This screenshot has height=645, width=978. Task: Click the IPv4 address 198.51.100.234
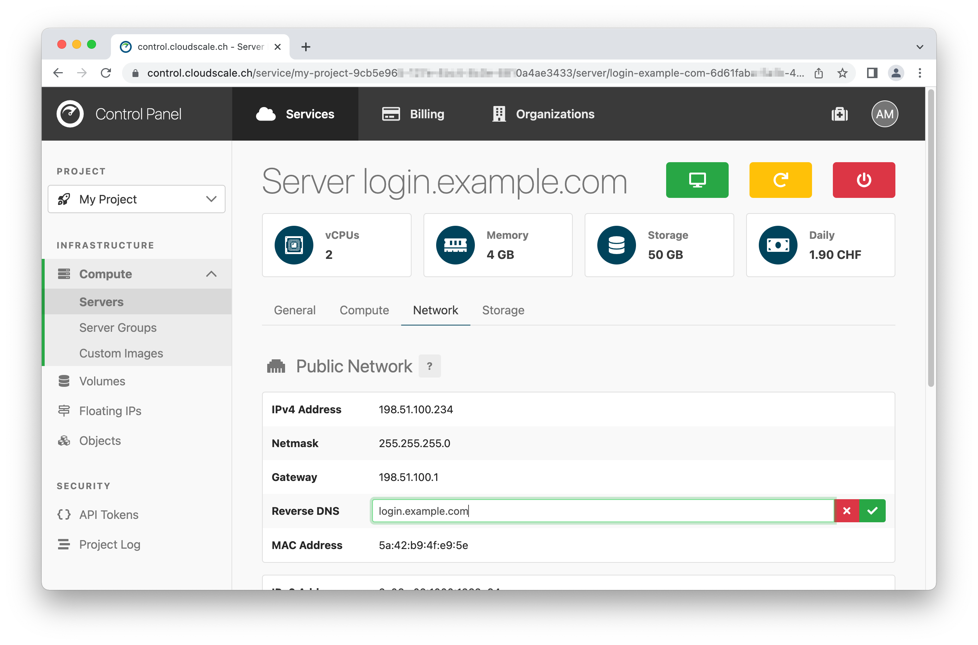pyautogui.click(x=416, y=409)
